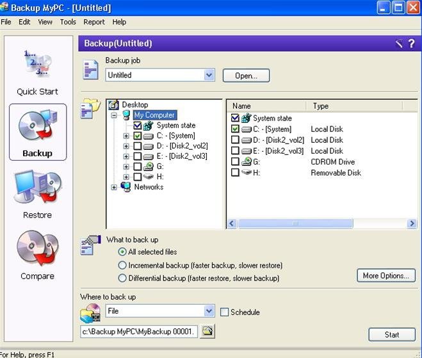The width and height of the screenshot is (422, 358).
Task: Open the Backup job dropdown
Action: click(209, 75)
